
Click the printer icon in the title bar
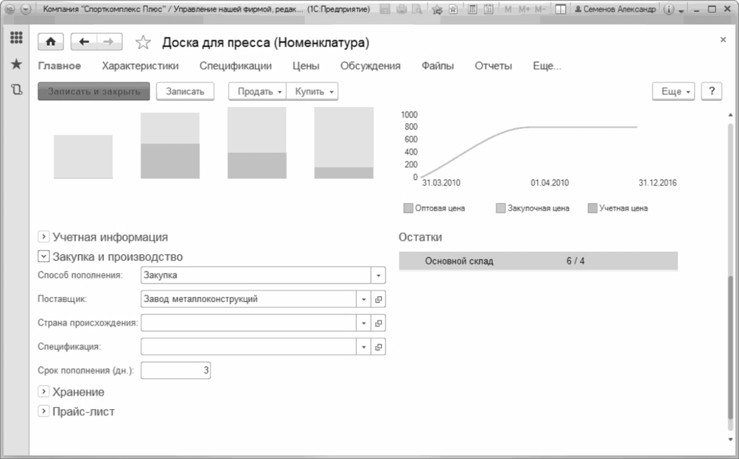(401, 10)
